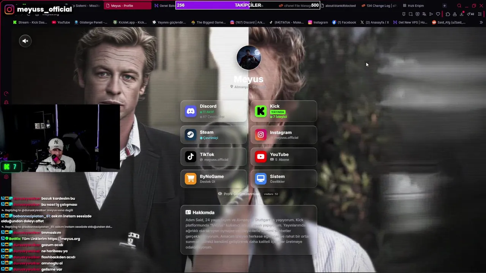Open the Stream - Kick Dashboard bookmark
The height and width of the screenshot is (273, 486).
tap(30, 22)
